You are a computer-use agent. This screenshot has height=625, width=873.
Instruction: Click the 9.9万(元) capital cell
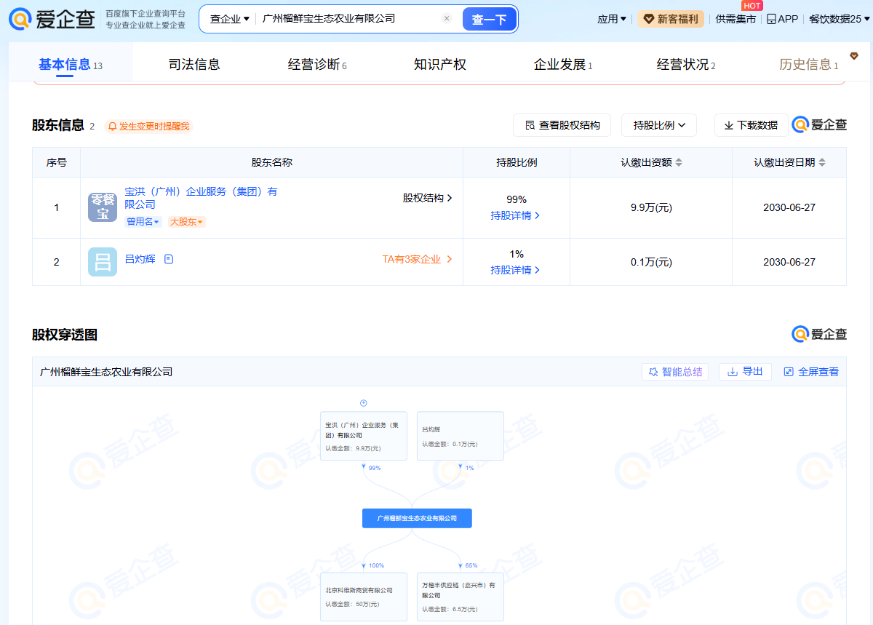[651, 207]
